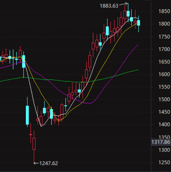Click the 1600 price axis label
The height and width of the screenshot is (172, 171).
pyautogui.click(x=164, y=74)
